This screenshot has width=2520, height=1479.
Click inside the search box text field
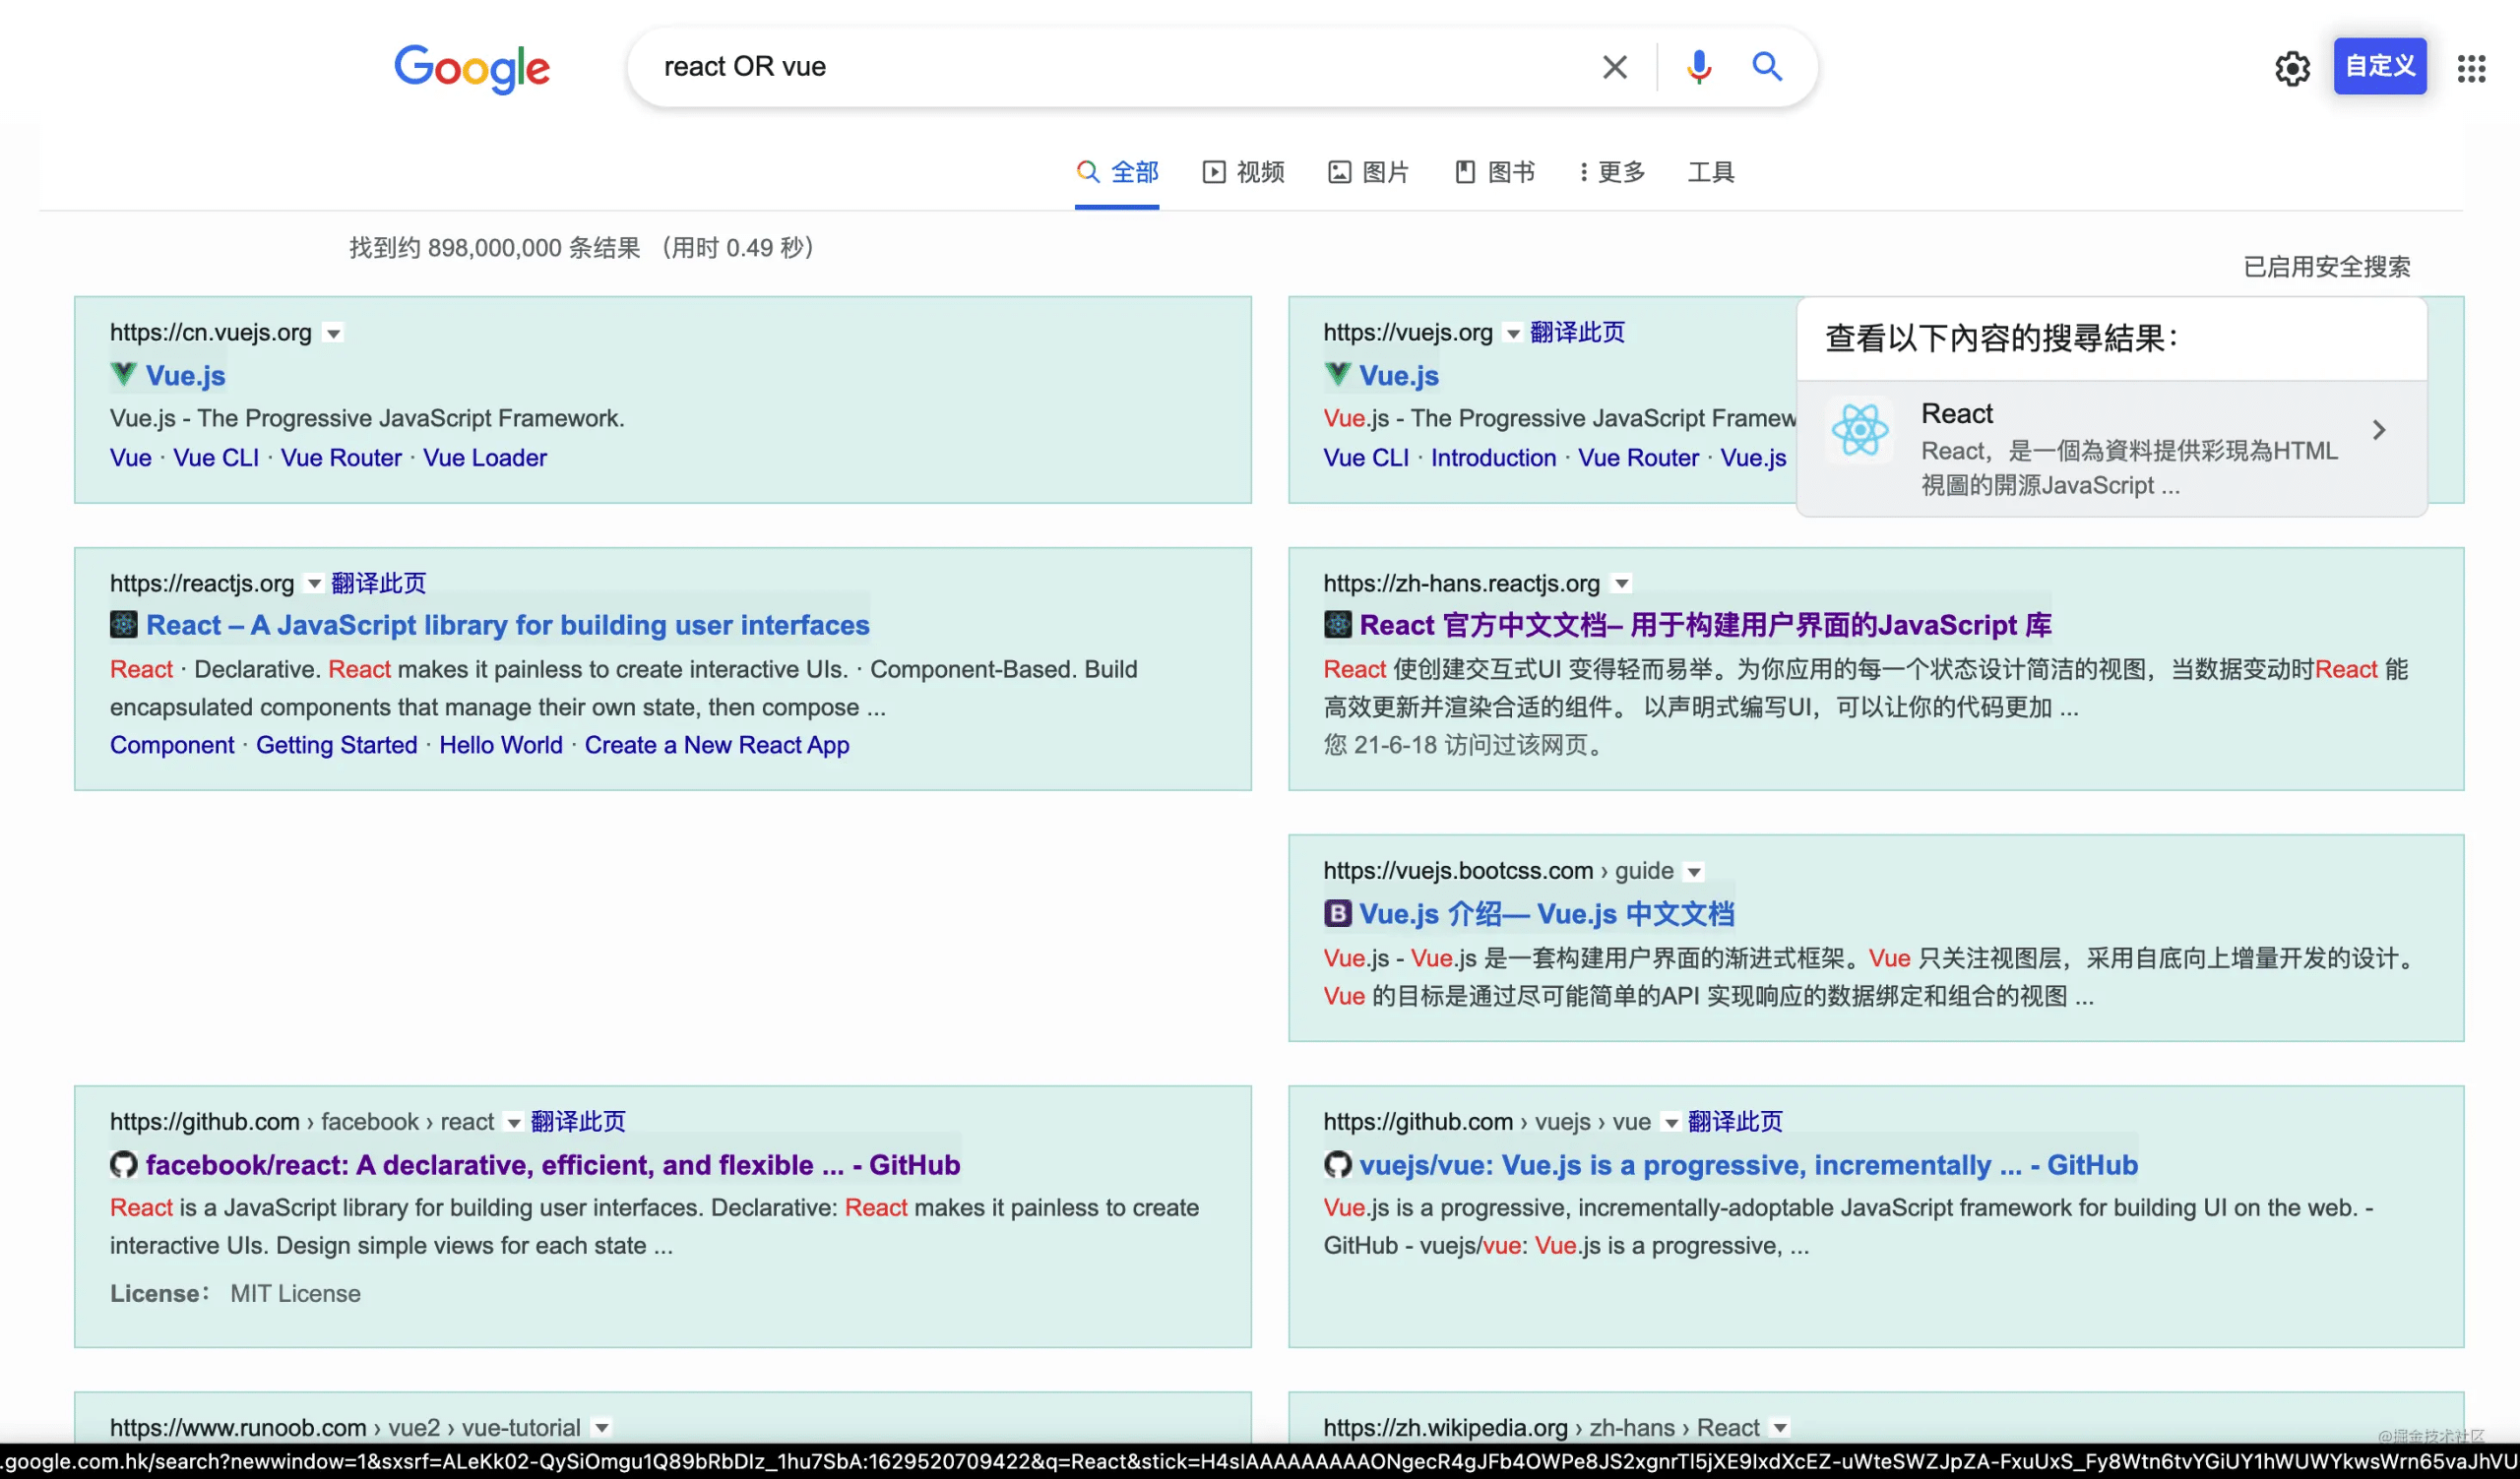[x=1120, y=67]
